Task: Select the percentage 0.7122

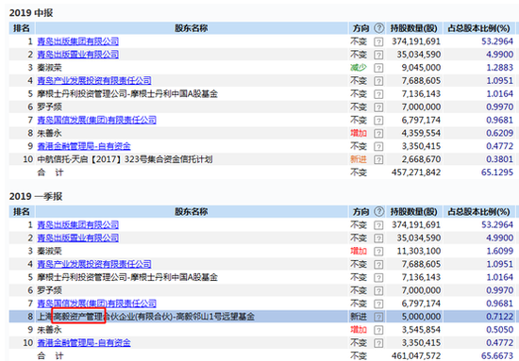Action: (x=500, y=317)
